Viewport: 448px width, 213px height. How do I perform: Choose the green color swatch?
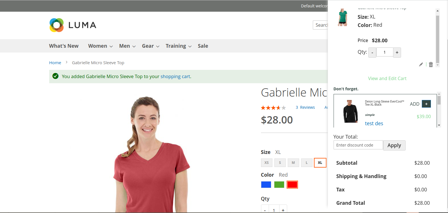click(279, 185)
